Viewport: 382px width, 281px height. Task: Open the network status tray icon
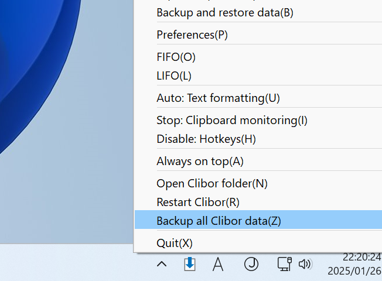coord(285,264)
